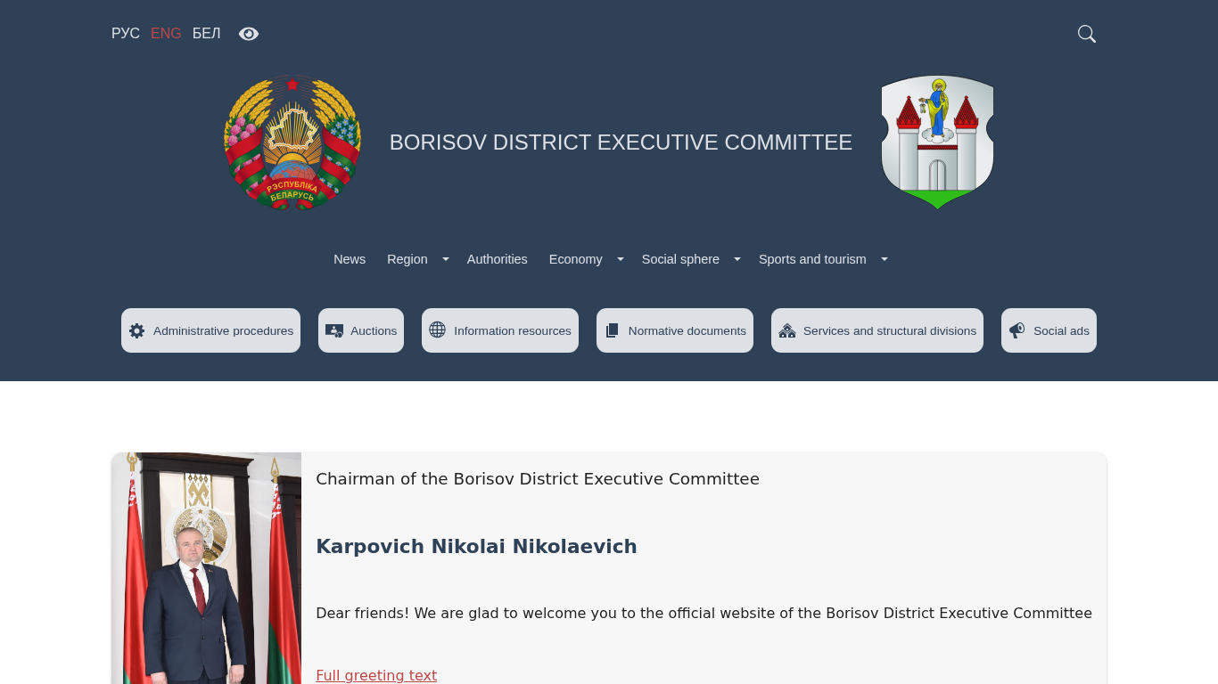Click the Services and structural divisions icon
The image size is (1218, 684).
coord(786,331)
